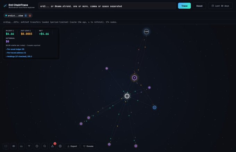Open the gear settings button
The image size is (236, 152).
pyautogui.click(x=60, y=146)
